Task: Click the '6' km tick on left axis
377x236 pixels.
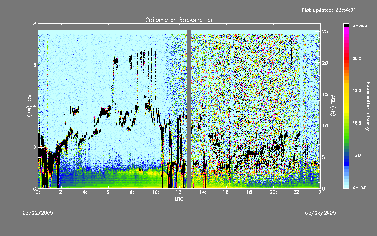Action: (35, 65)
